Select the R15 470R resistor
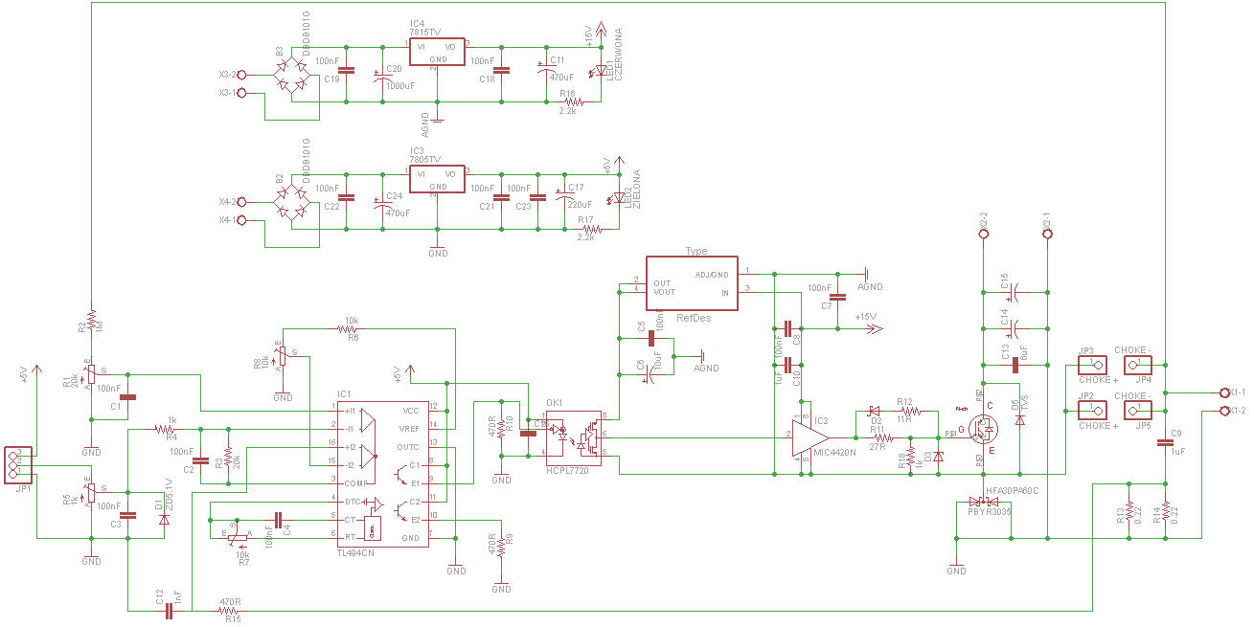 click(228, 610)
